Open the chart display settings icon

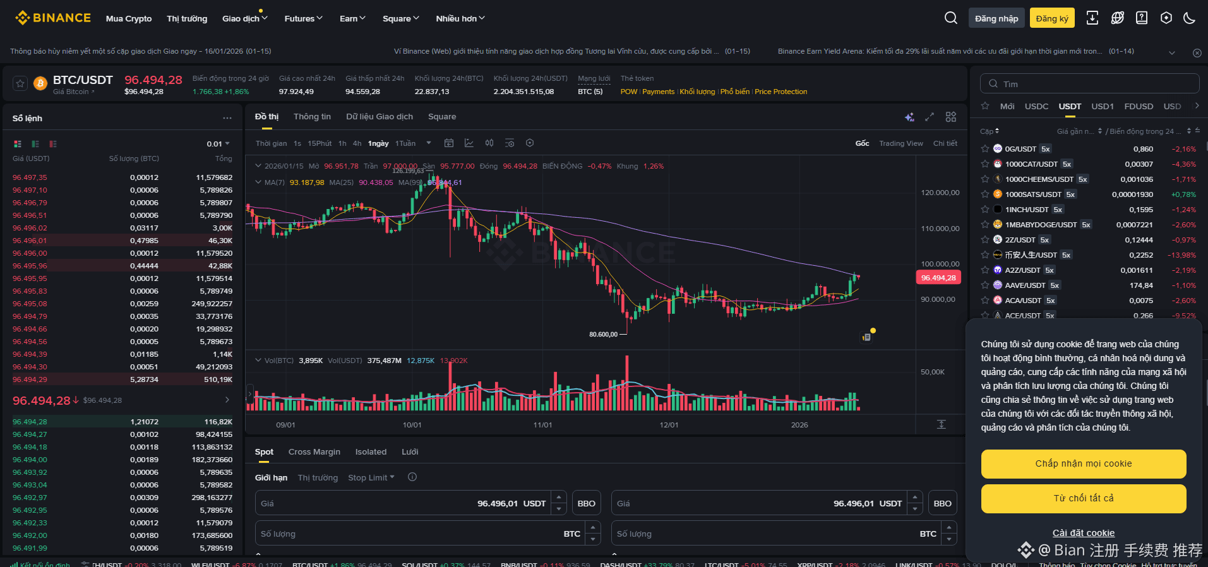coord(510,143)
